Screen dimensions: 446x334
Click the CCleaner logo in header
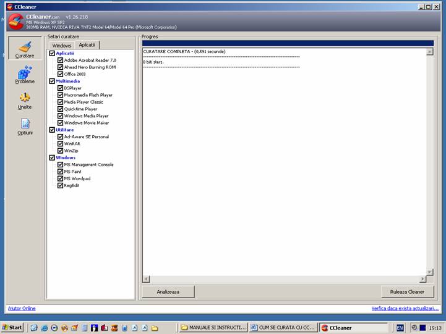click(x=15, y=22)
